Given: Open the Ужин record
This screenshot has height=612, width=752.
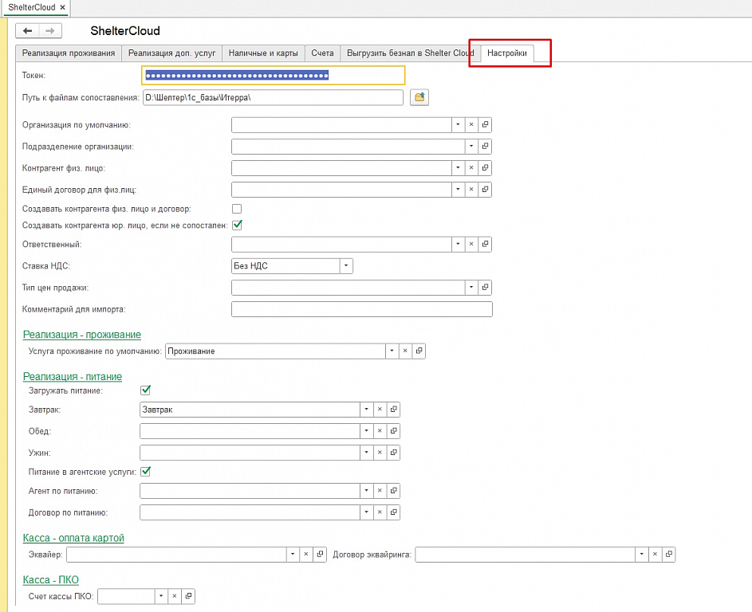Looking at the screenshot, I should pyautogui.click(x=393, y=453).
